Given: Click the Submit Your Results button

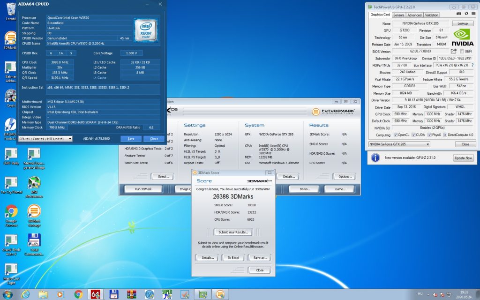Looking at the screenshot, I should tap(233, 232).
